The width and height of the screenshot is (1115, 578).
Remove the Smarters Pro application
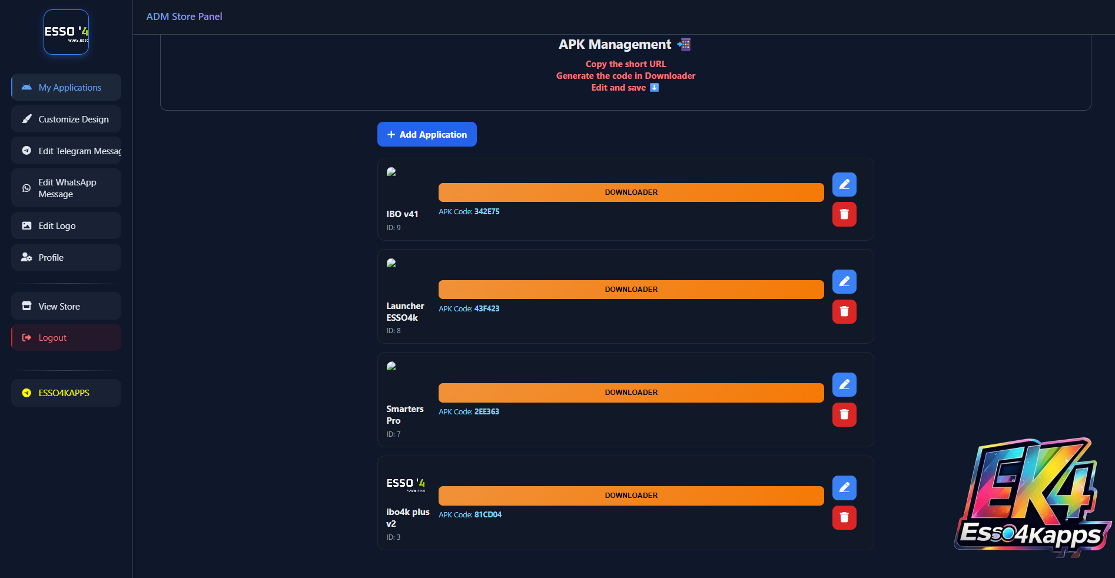pyautogui.click(x=844, y=414)
